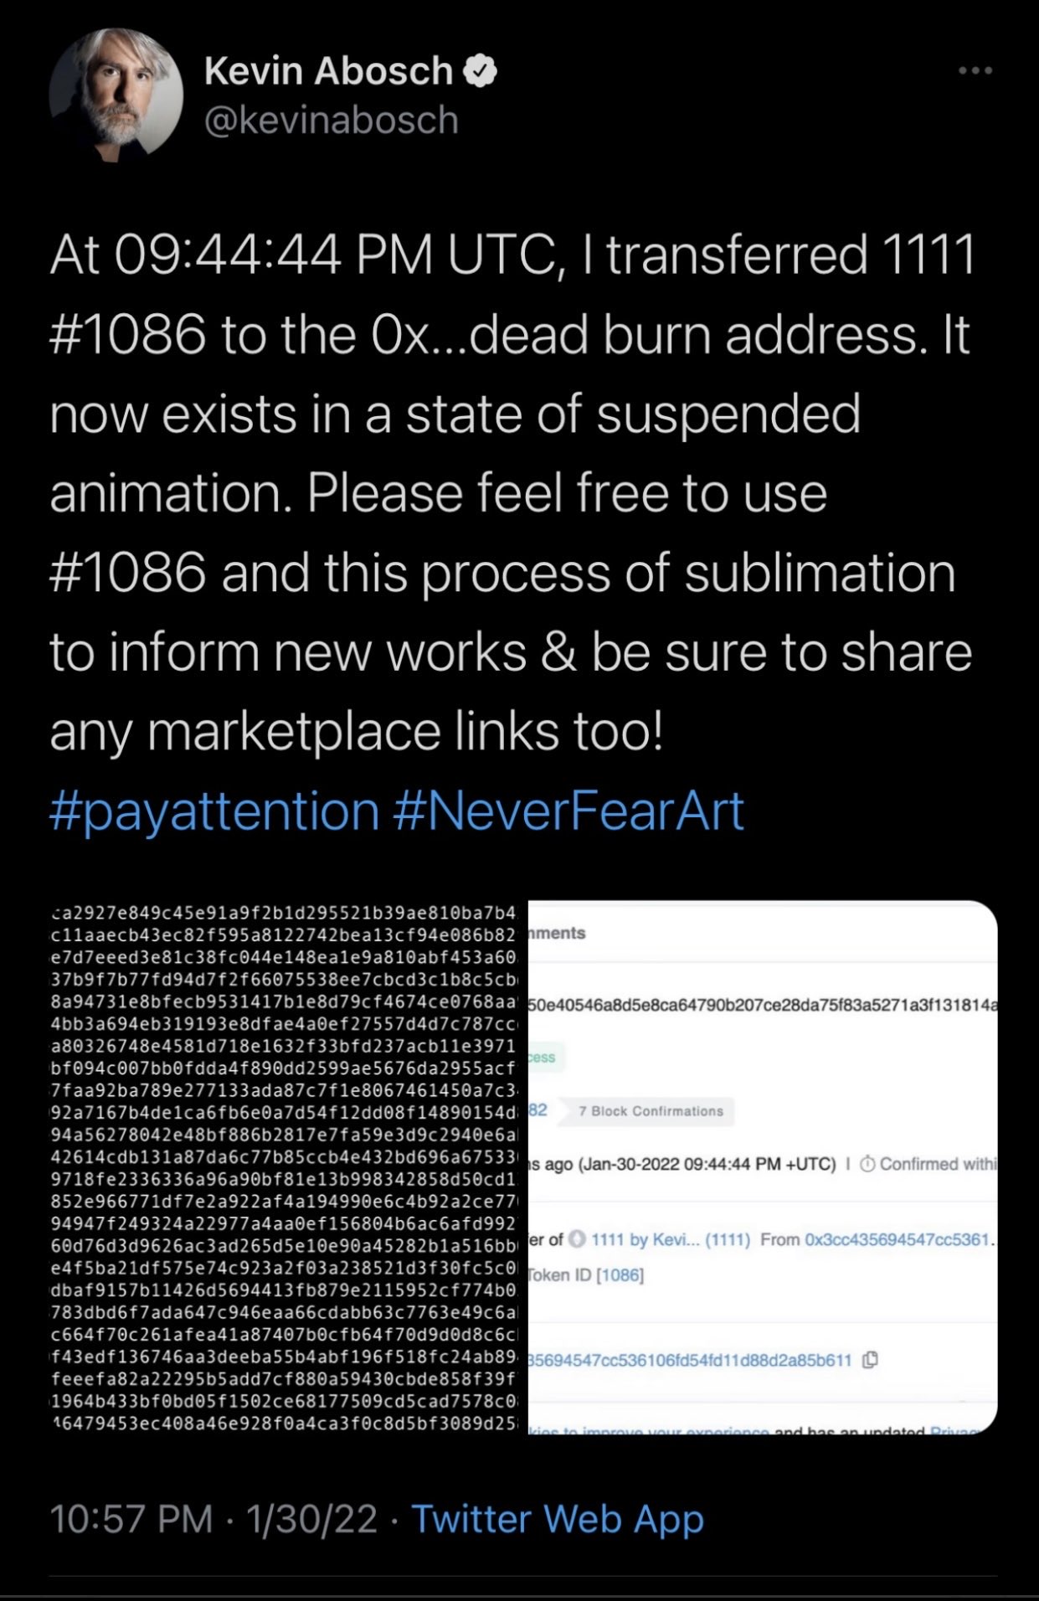Click the 7 Block Confirmations badge
This screenshot has width=1039, height=1601.
click(651, 1110)
